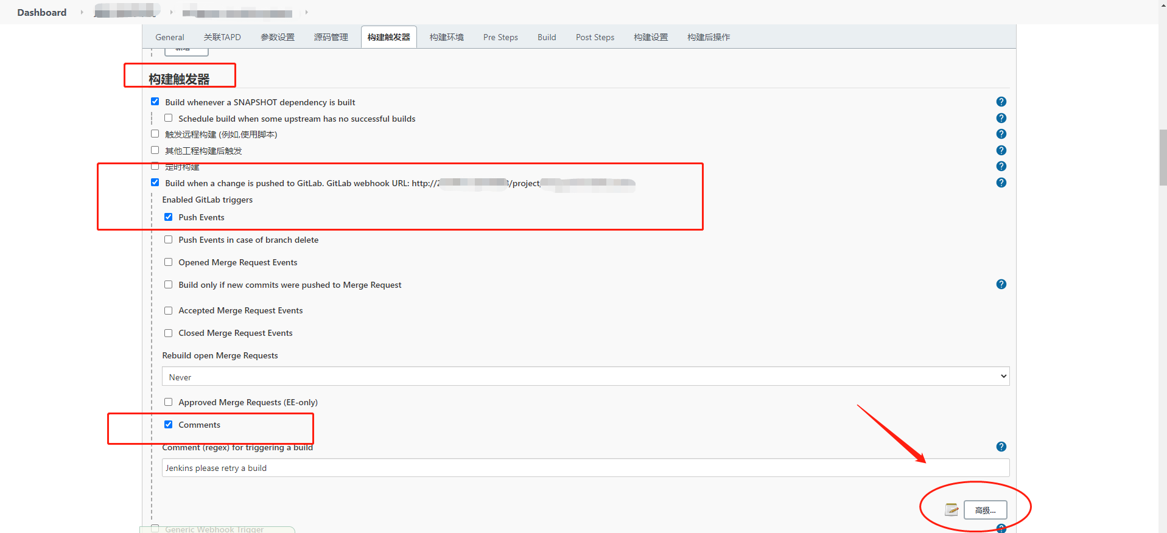Viewport: 1167px width, 533px height.
Task: Uncheck Push Events trigger
Action: tap(168, 217)
